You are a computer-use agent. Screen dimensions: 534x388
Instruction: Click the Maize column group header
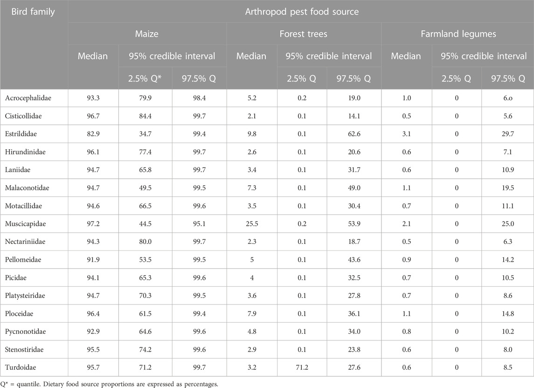tap(147, 34)
